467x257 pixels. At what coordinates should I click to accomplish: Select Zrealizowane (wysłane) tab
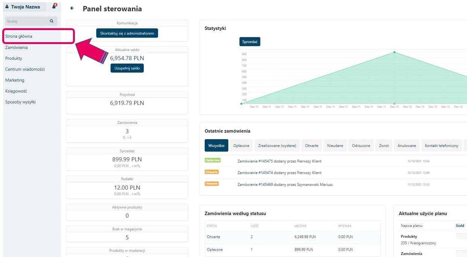(277, 146)
